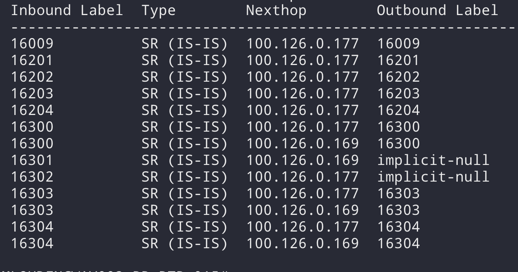
Task: Select the Type column header
Action: click(159, 10)
